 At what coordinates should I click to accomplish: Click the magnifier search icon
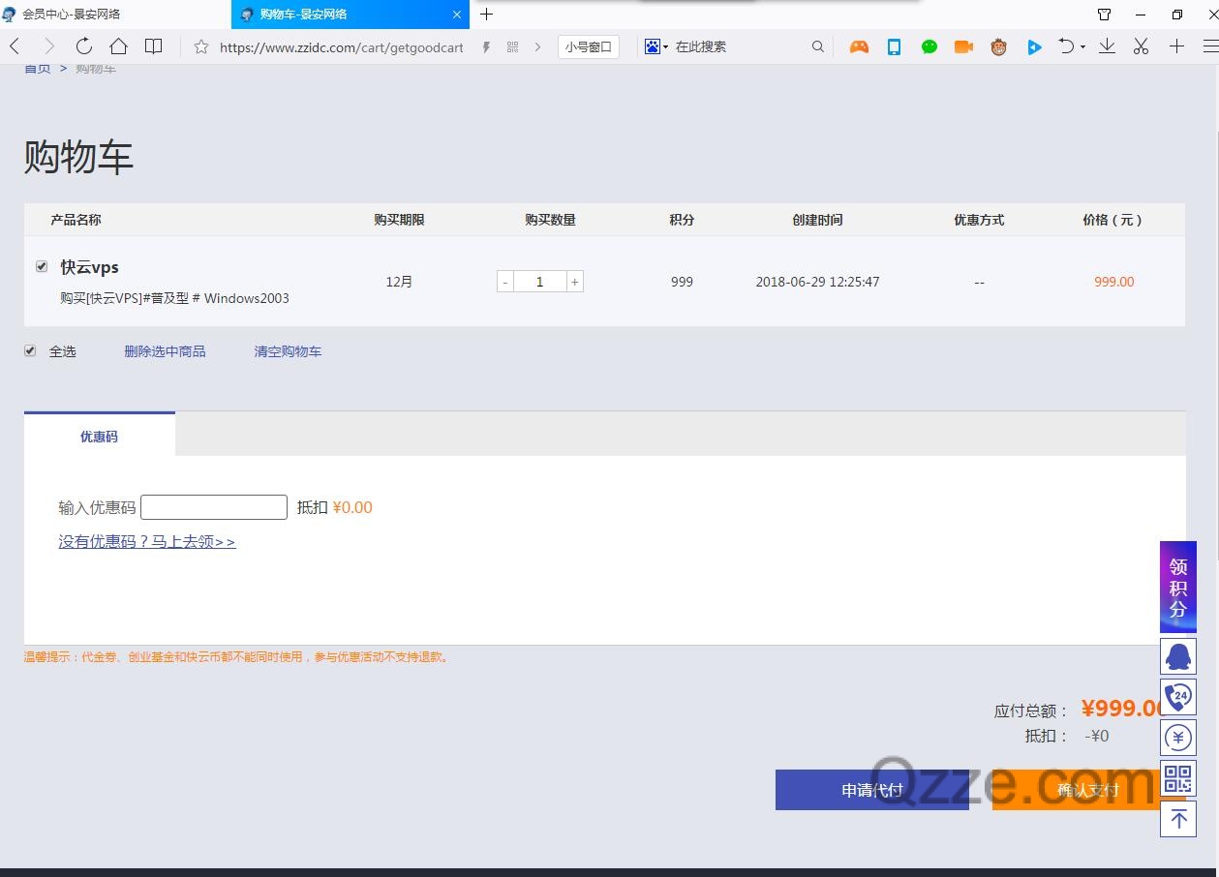click(x=818, y=46)
